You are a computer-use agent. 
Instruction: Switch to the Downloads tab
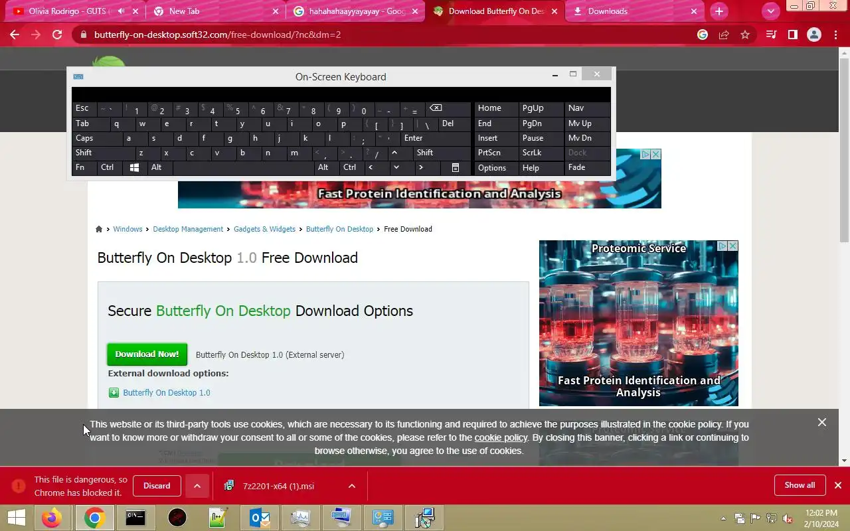point(634,11)
